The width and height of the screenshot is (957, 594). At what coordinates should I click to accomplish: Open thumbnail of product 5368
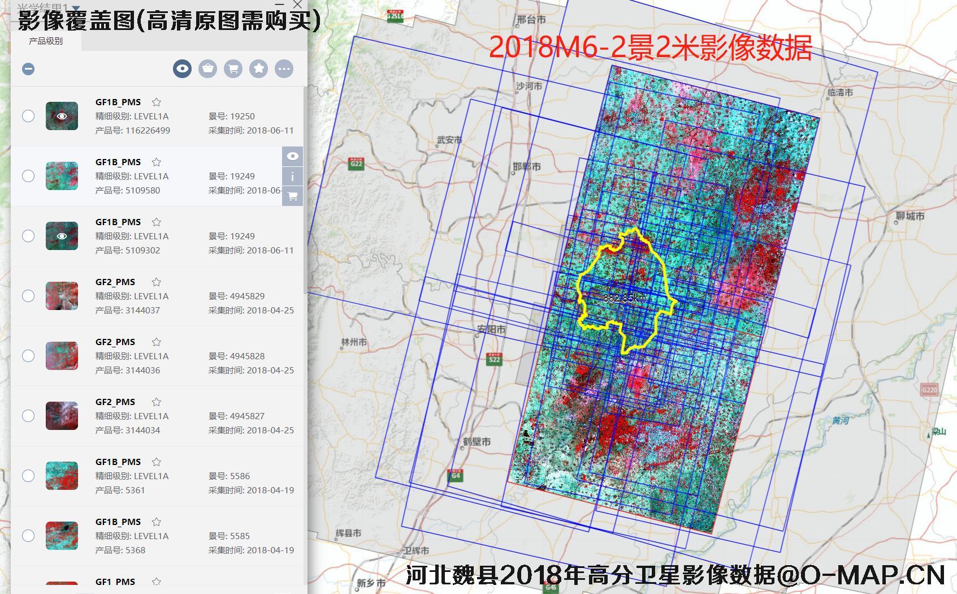(x=62, y=536)
